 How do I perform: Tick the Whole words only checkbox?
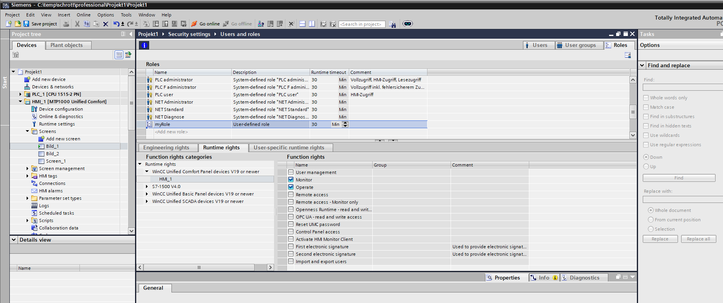(x=646, y=98)
